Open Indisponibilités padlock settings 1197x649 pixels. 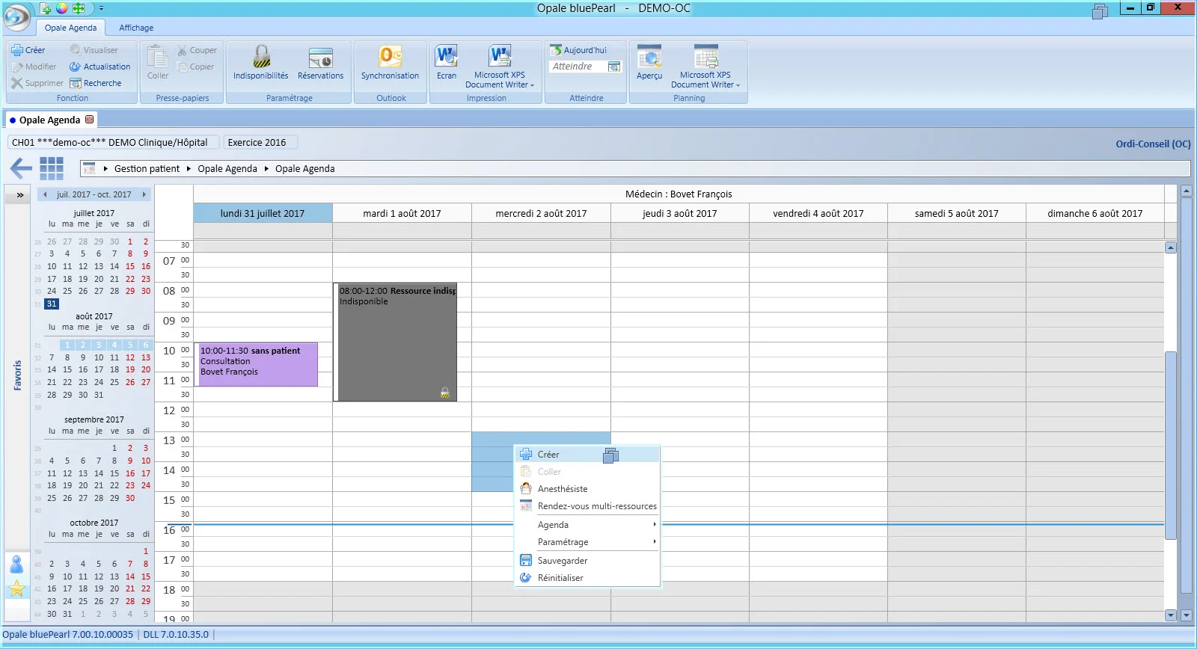pos(260,62)
